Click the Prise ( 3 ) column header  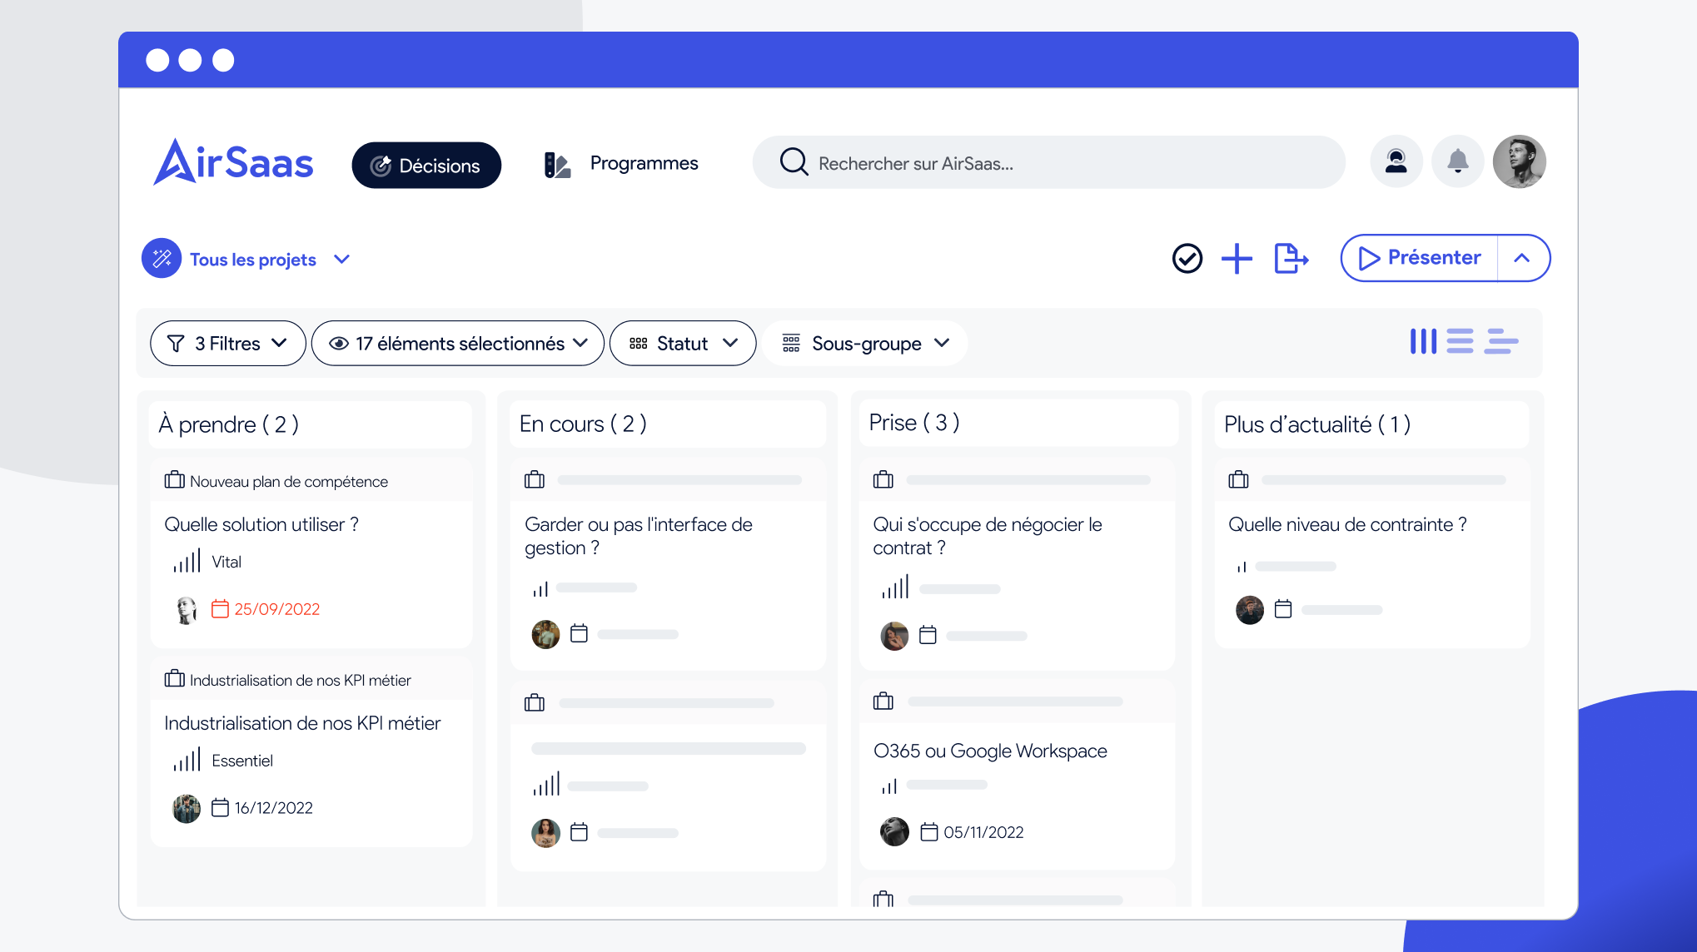coord(1018,423)
